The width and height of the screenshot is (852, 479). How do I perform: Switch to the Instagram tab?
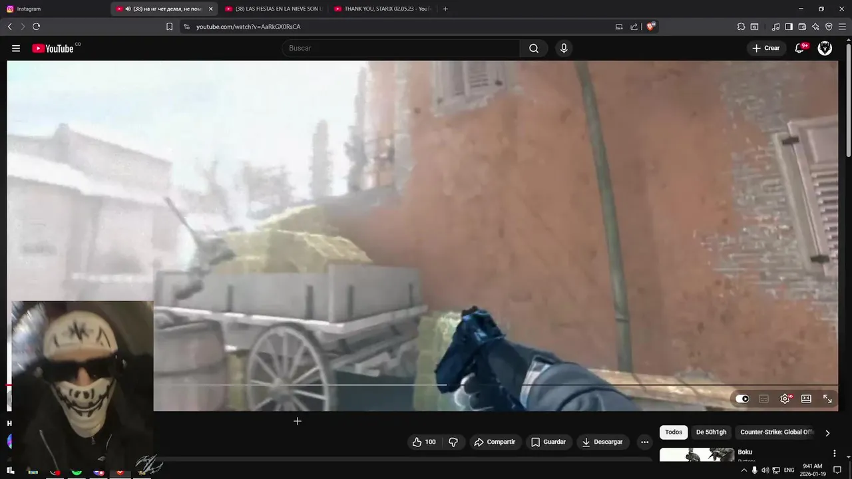tap(53, 9)
